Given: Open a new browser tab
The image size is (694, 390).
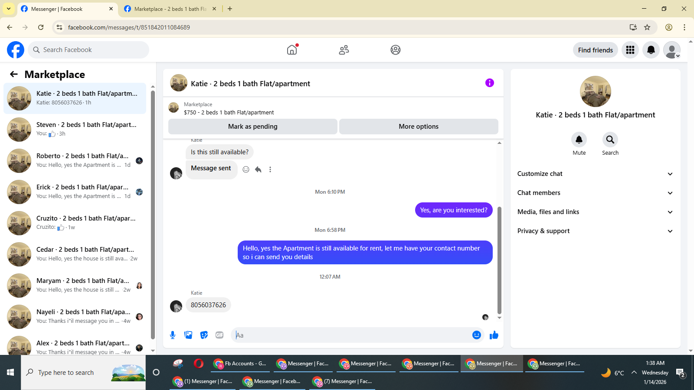Looking at the screenshot, I should (x=230, y=9).
